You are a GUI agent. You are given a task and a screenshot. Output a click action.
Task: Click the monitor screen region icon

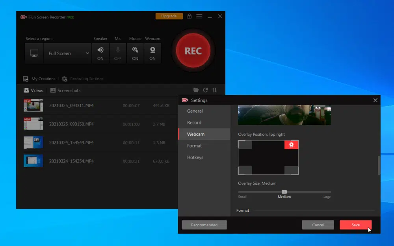[34, 53]
